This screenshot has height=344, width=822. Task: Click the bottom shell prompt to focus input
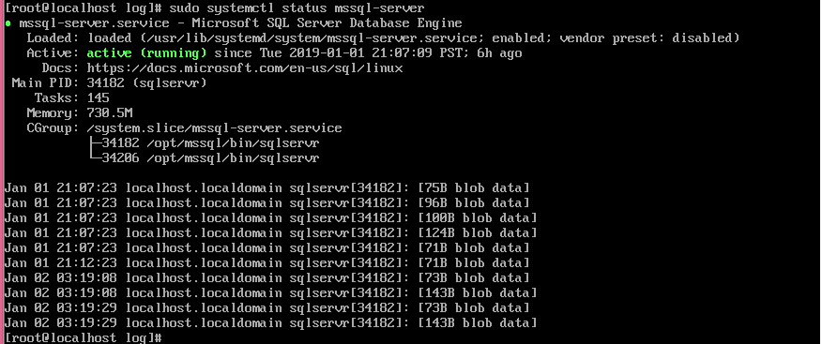pyautogui.click(x=83, y=337)
